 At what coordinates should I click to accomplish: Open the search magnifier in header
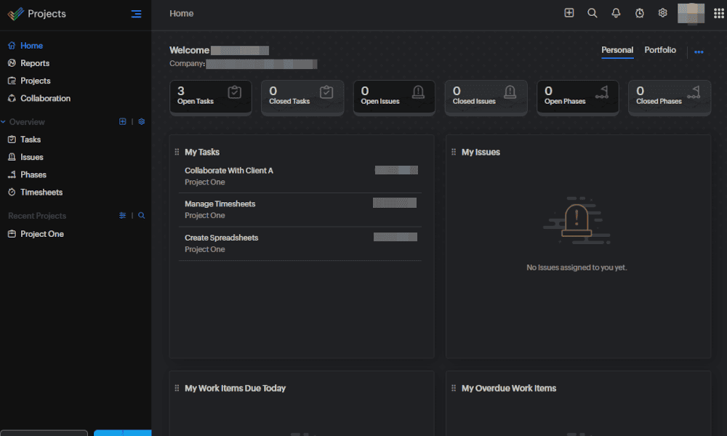(x=592, y=13)
